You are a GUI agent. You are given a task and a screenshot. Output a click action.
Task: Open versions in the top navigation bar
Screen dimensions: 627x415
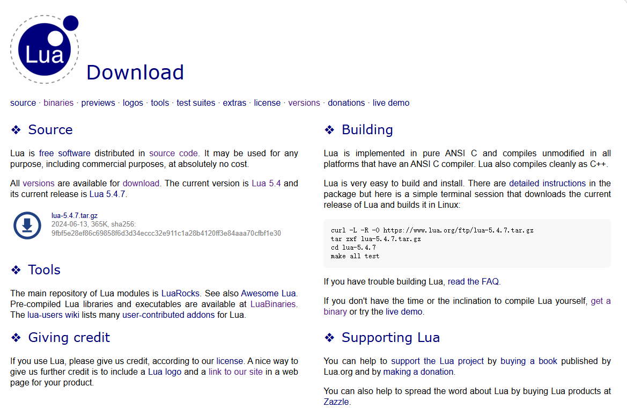(304, 103)
